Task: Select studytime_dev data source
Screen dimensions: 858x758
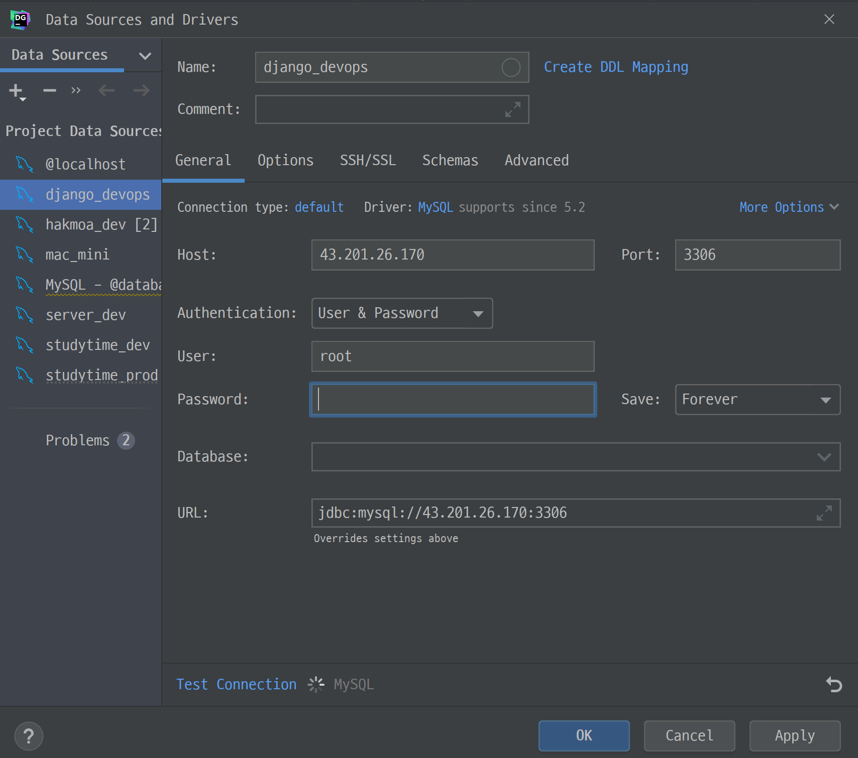Action: pos(80,345)
